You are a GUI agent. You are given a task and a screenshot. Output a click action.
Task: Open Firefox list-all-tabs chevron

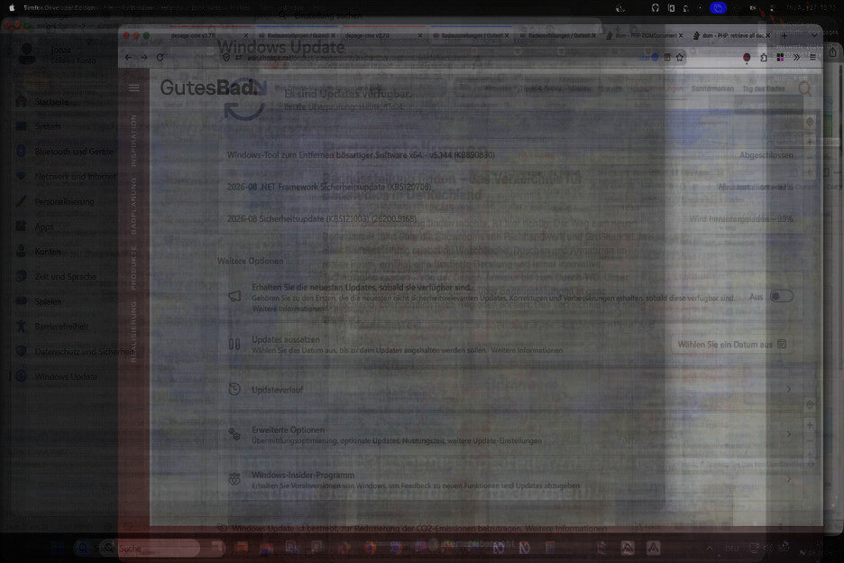click(x=814, y=35)
